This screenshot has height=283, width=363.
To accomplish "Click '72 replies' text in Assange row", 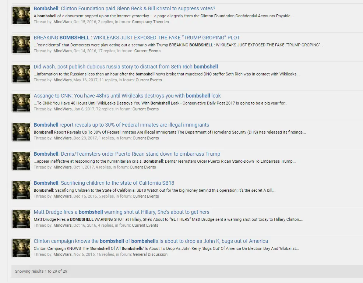I will pos(104,109).
